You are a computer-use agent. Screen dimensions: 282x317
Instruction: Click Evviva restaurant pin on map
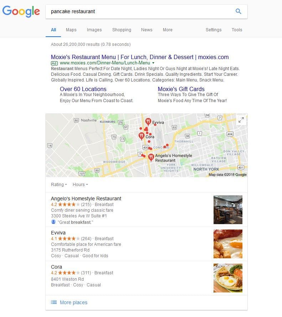point(148,122)
